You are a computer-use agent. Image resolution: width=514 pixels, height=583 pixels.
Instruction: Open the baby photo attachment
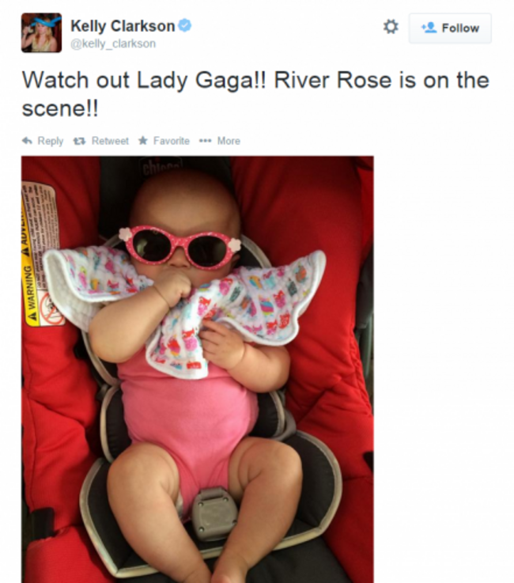coord(198,369)
